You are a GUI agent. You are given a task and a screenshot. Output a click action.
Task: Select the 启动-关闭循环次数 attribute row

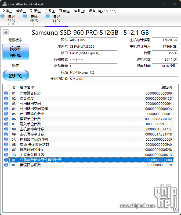tap(88, 144)
